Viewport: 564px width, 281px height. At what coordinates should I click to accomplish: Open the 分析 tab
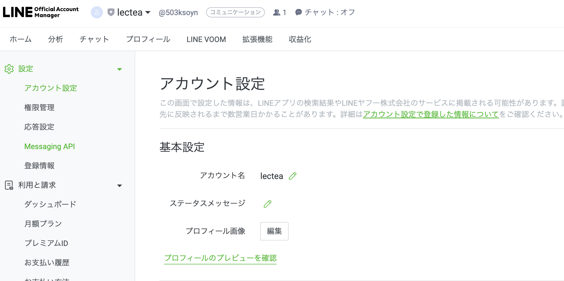coord(55,39)
